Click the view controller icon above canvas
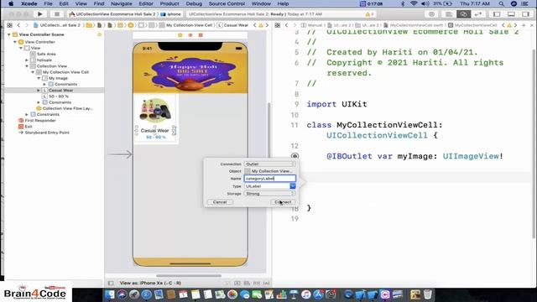The image size is (537, 302). 180,35
